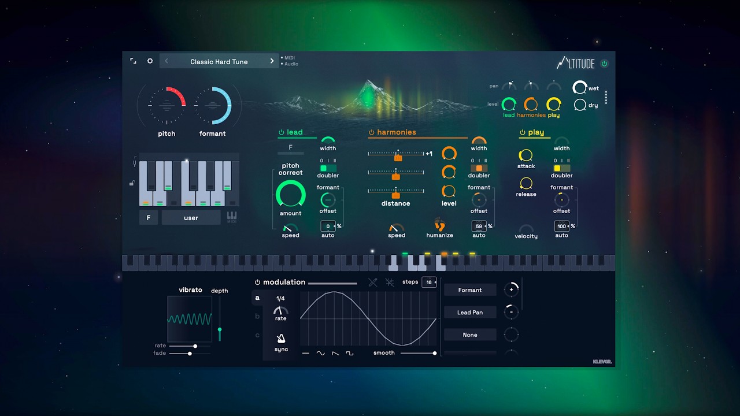Click the grid snap icon near steps
Viewport: 740px width, 416px height.
point(390,282)
